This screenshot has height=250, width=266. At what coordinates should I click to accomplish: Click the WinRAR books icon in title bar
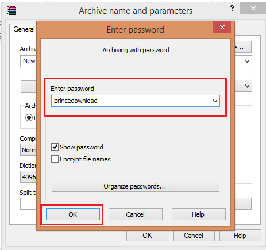point(11,10)
